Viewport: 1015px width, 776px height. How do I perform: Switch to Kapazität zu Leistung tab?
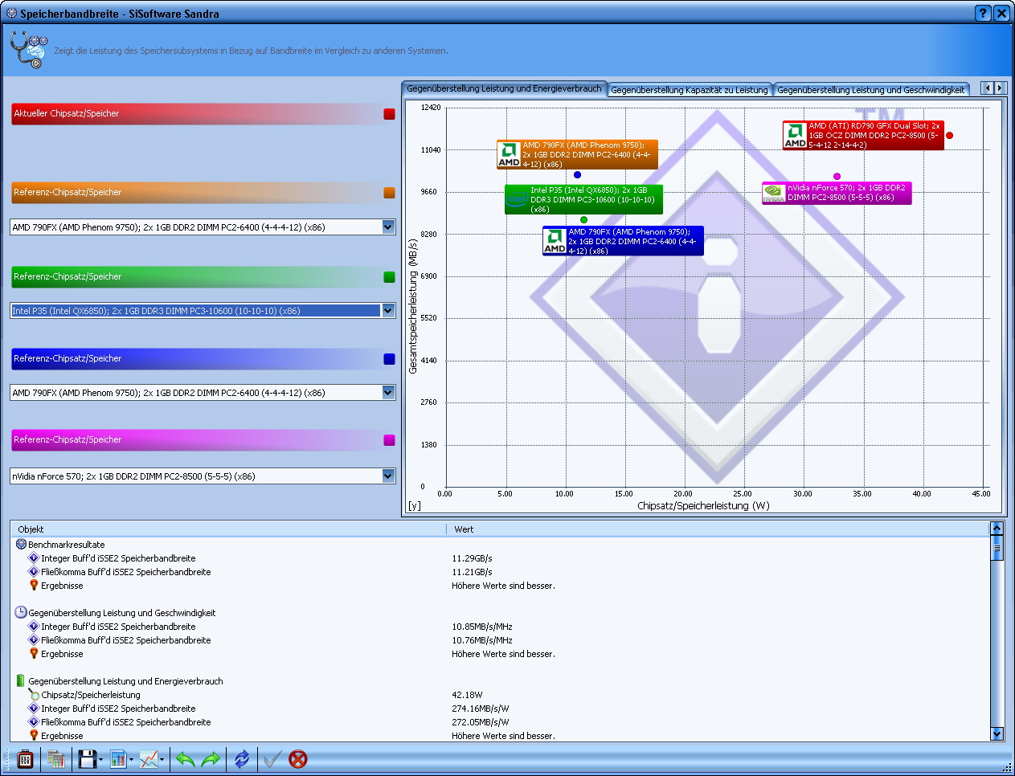pos(690,90)
